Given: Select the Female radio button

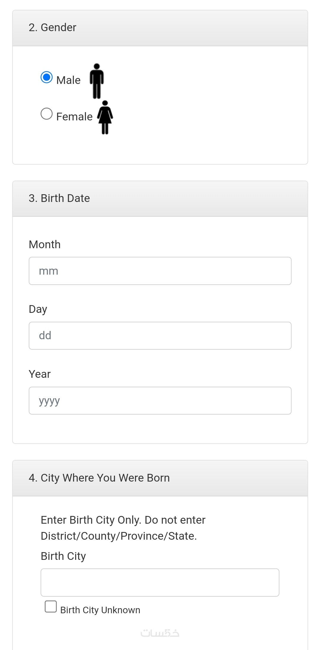Looking at the screenshot, I should [47, 114].
